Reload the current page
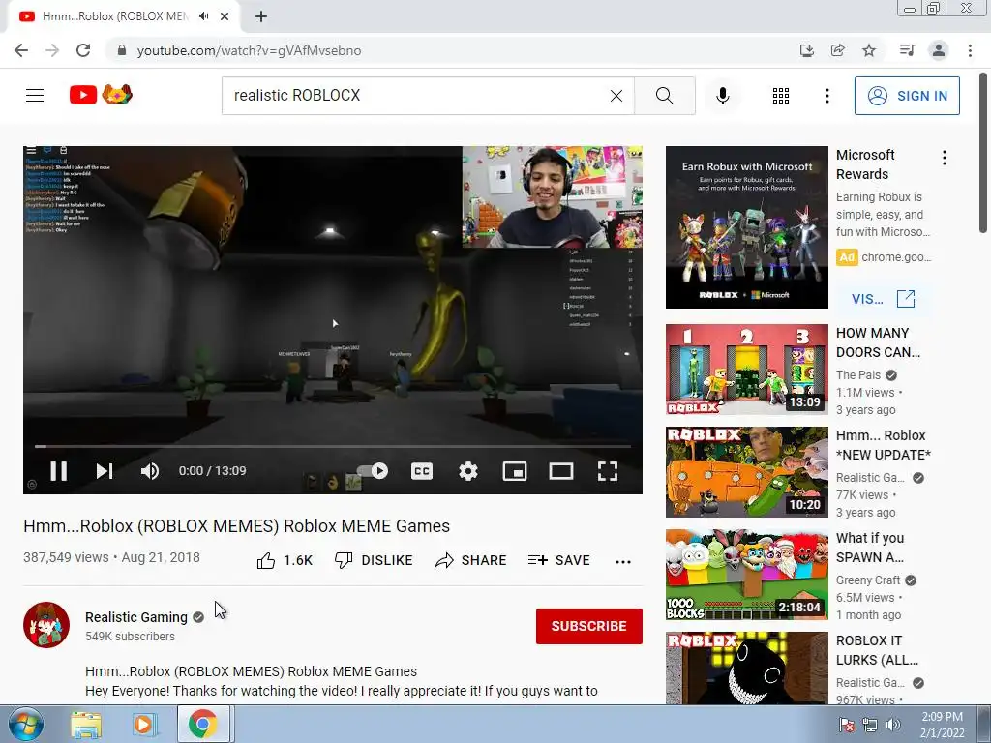The width and height of the screenshot is (991, 743). pos(83,50)
